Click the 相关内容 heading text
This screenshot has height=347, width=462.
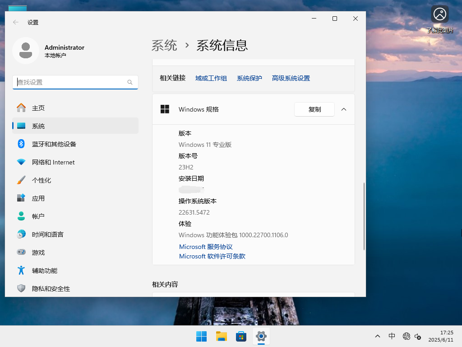(165, 285)
